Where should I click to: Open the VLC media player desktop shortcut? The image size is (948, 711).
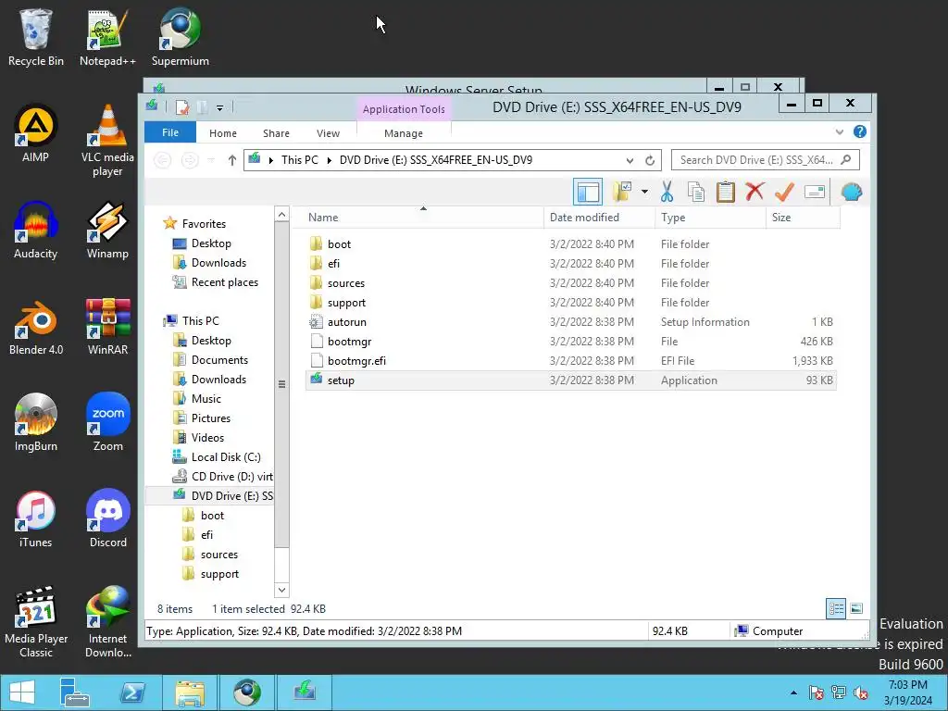point(107,141)
